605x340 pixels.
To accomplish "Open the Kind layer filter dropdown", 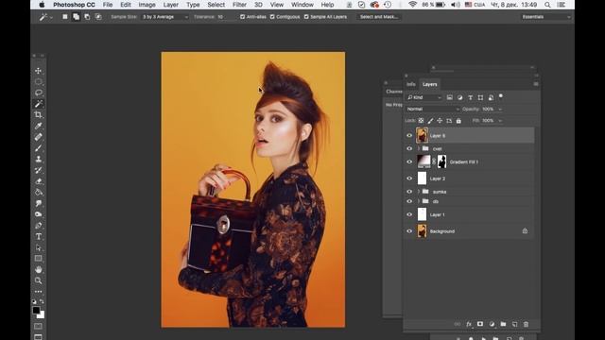I will 424,97.
